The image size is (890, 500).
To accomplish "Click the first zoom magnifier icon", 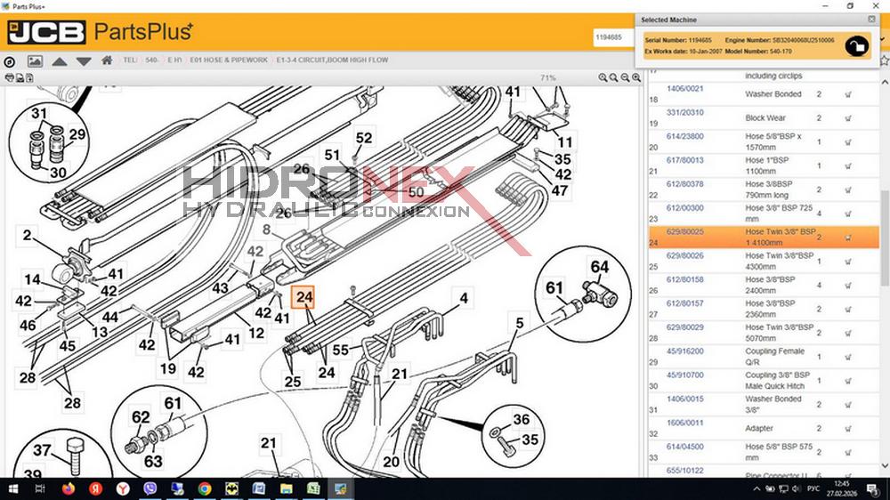I will (x=603, y=78).
